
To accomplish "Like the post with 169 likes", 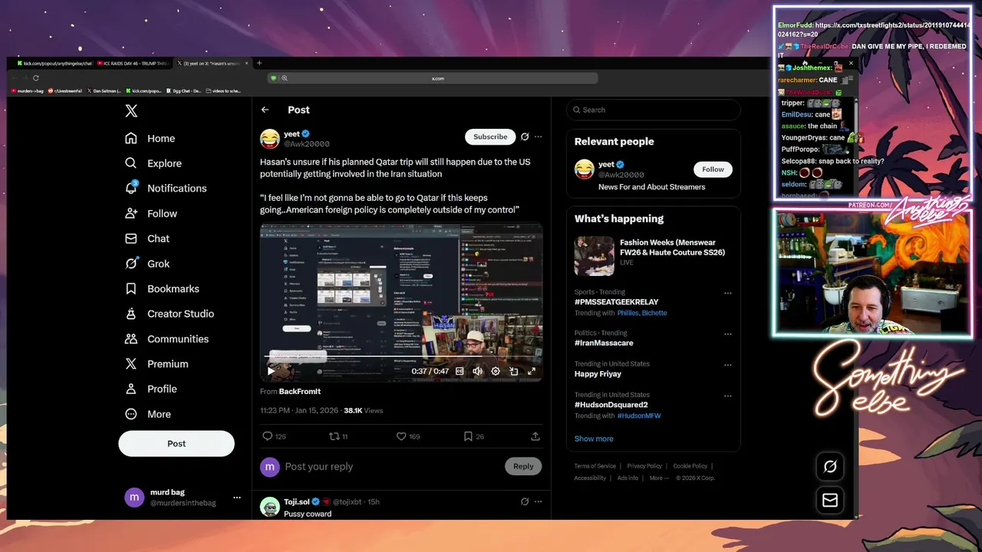I will [x=407, y=436].
